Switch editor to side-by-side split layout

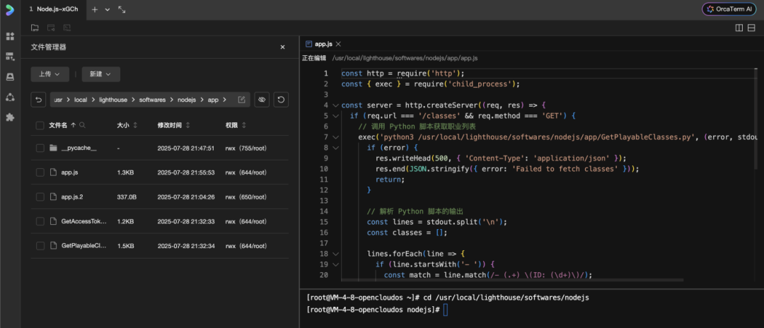[739, 28]
